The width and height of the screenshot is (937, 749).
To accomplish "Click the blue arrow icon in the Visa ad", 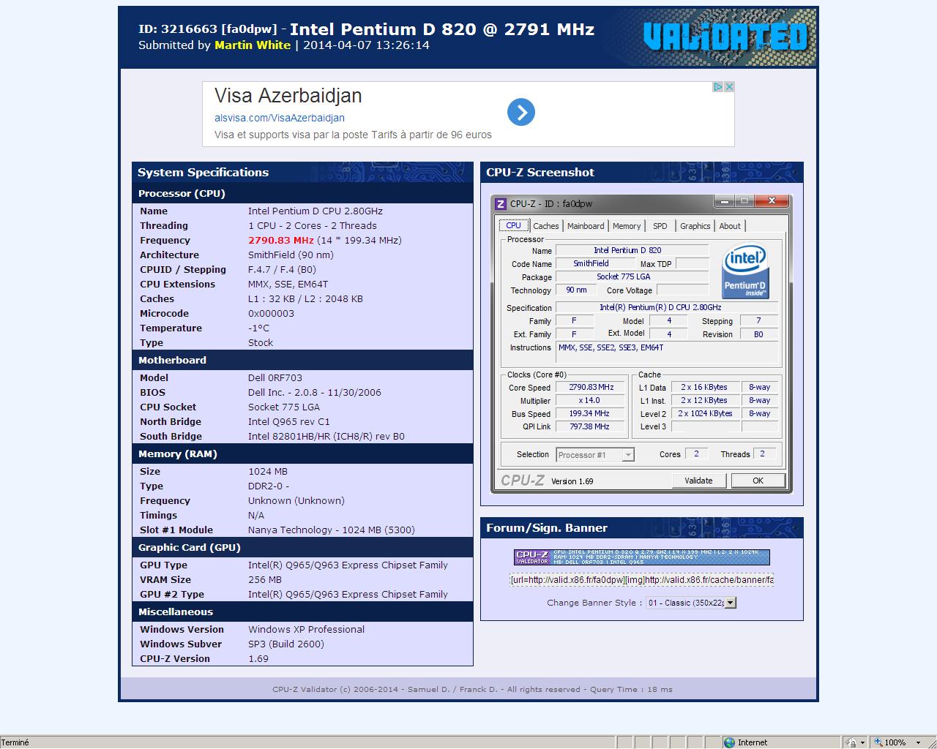I will tap(521, 112).
